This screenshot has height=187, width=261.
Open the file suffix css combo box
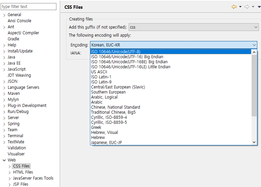193,27
